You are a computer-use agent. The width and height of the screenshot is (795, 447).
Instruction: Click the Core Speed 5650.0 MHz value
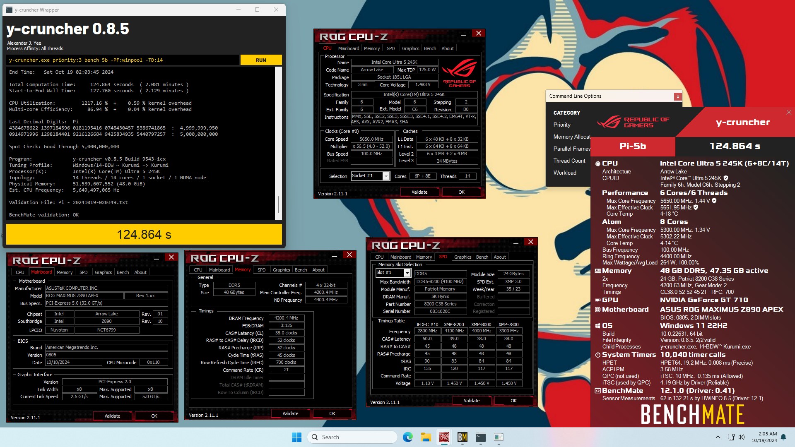click(371, 139)
